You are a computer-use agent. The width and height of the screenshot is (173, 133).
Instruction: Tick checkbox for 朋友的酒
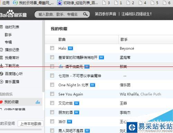click(52, 112)
